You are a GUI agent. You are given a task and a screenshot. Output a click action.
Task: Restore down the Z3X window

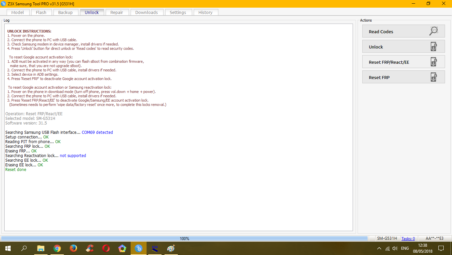[x=428, y=3]
